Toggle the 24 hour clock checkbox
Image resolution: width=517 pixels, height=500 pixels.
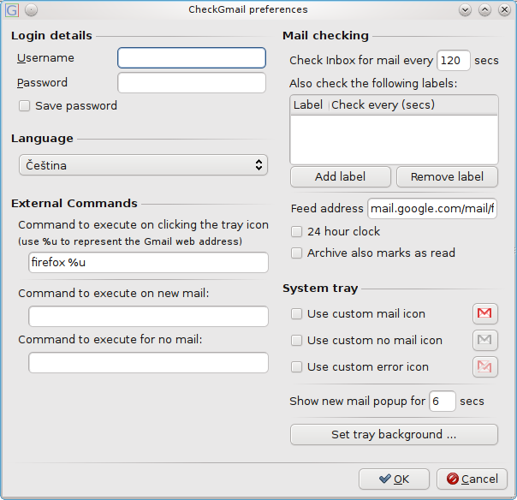[x=296, y=231]
